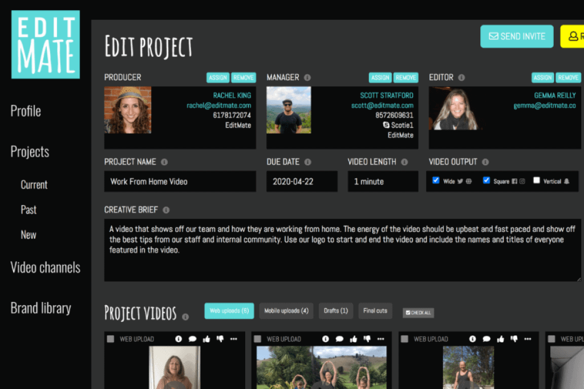The width and height of the screenshot is (584, 389).
Task: Switch to the Final cuts tab
Action: click(x=375, y=311)
